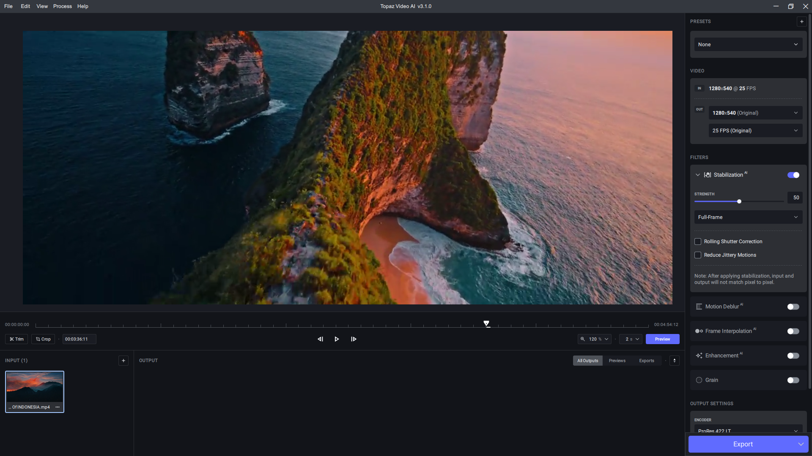The image size is (812, 456).
Task: Click the step forward playback icon
Action: pyautogui.click(x=354, y=339)
